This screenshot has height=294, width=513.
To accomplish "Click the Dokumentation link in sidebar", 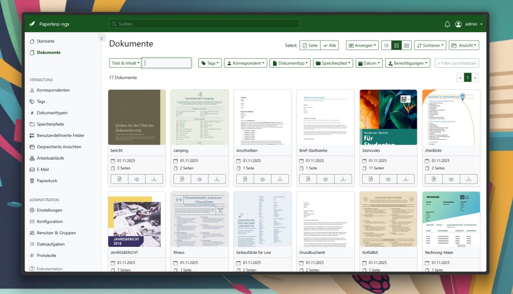I will pos(50,269).
